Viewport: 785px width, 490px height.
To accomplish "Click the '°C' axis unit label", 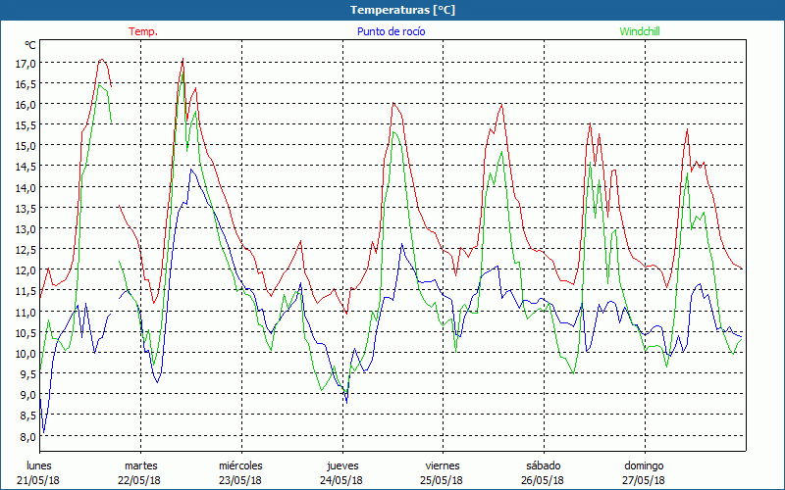I will [x=30, y=45].
